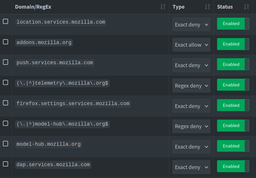The width and height of the screenshot is (256, 178).
Task: Select checkbox for push.services.mozilla.com
Action: pos(5,62)
